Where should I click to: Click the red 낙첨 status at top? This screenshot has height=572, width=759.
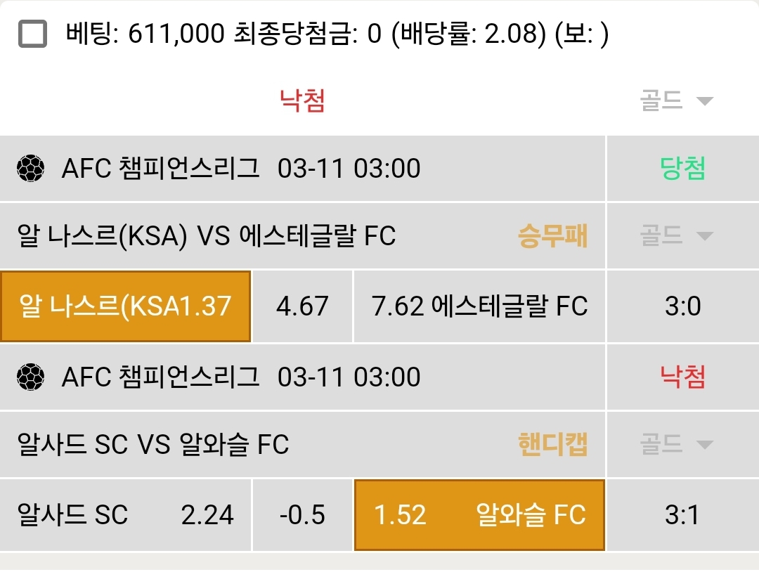coord(302,102)
